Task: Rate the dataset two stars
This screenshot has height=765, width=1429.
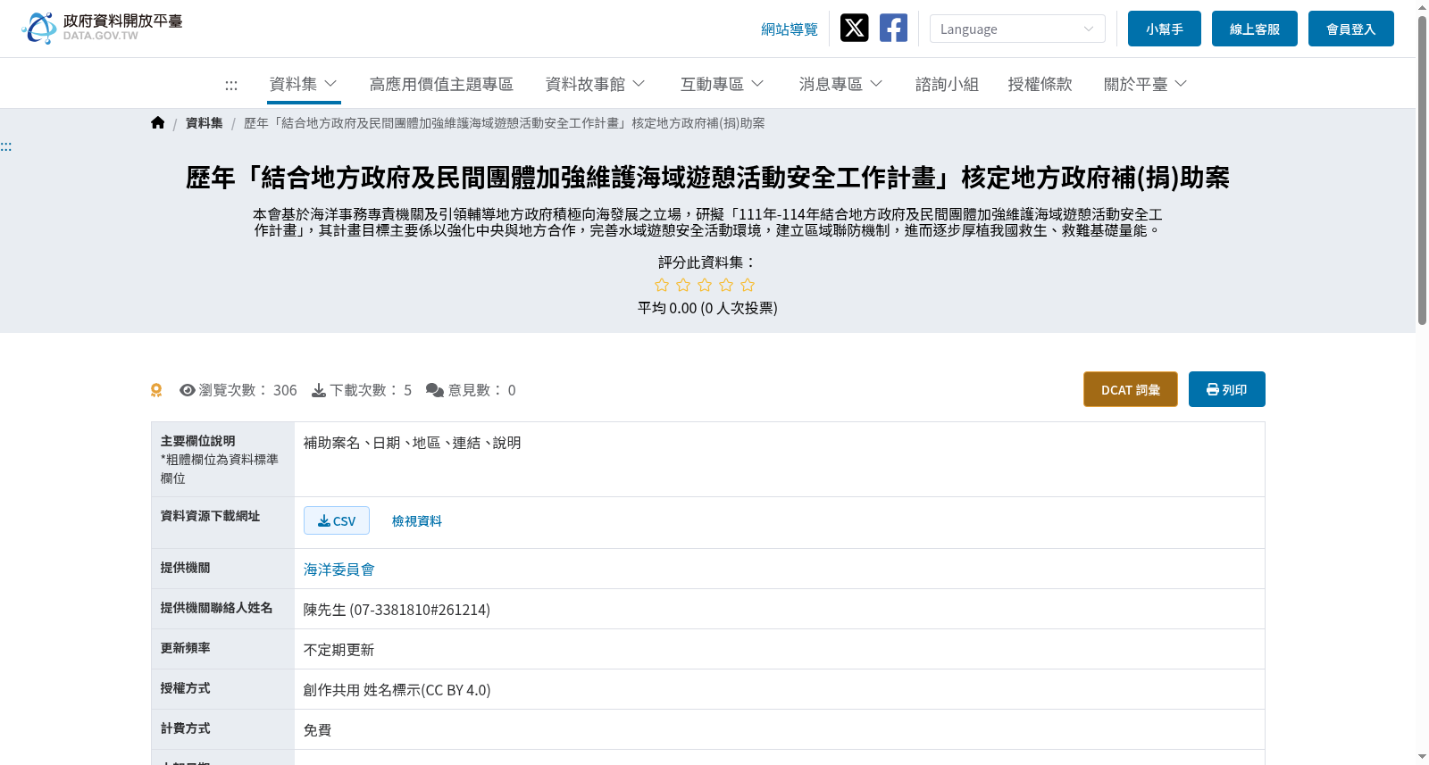Action: pos(683,285)
